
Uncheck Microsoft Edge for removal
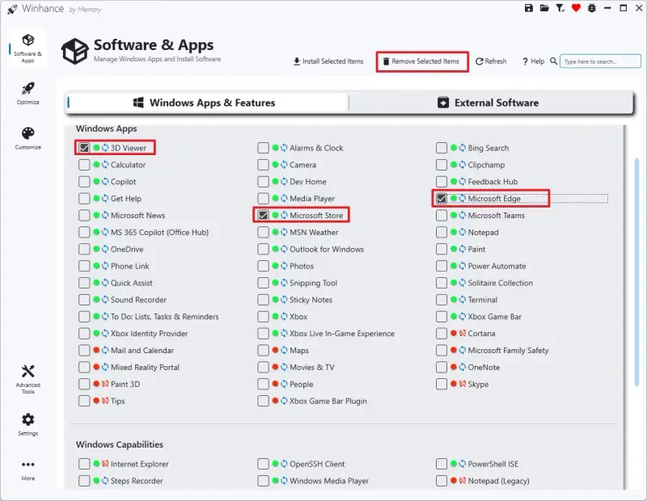pos(442,198)
